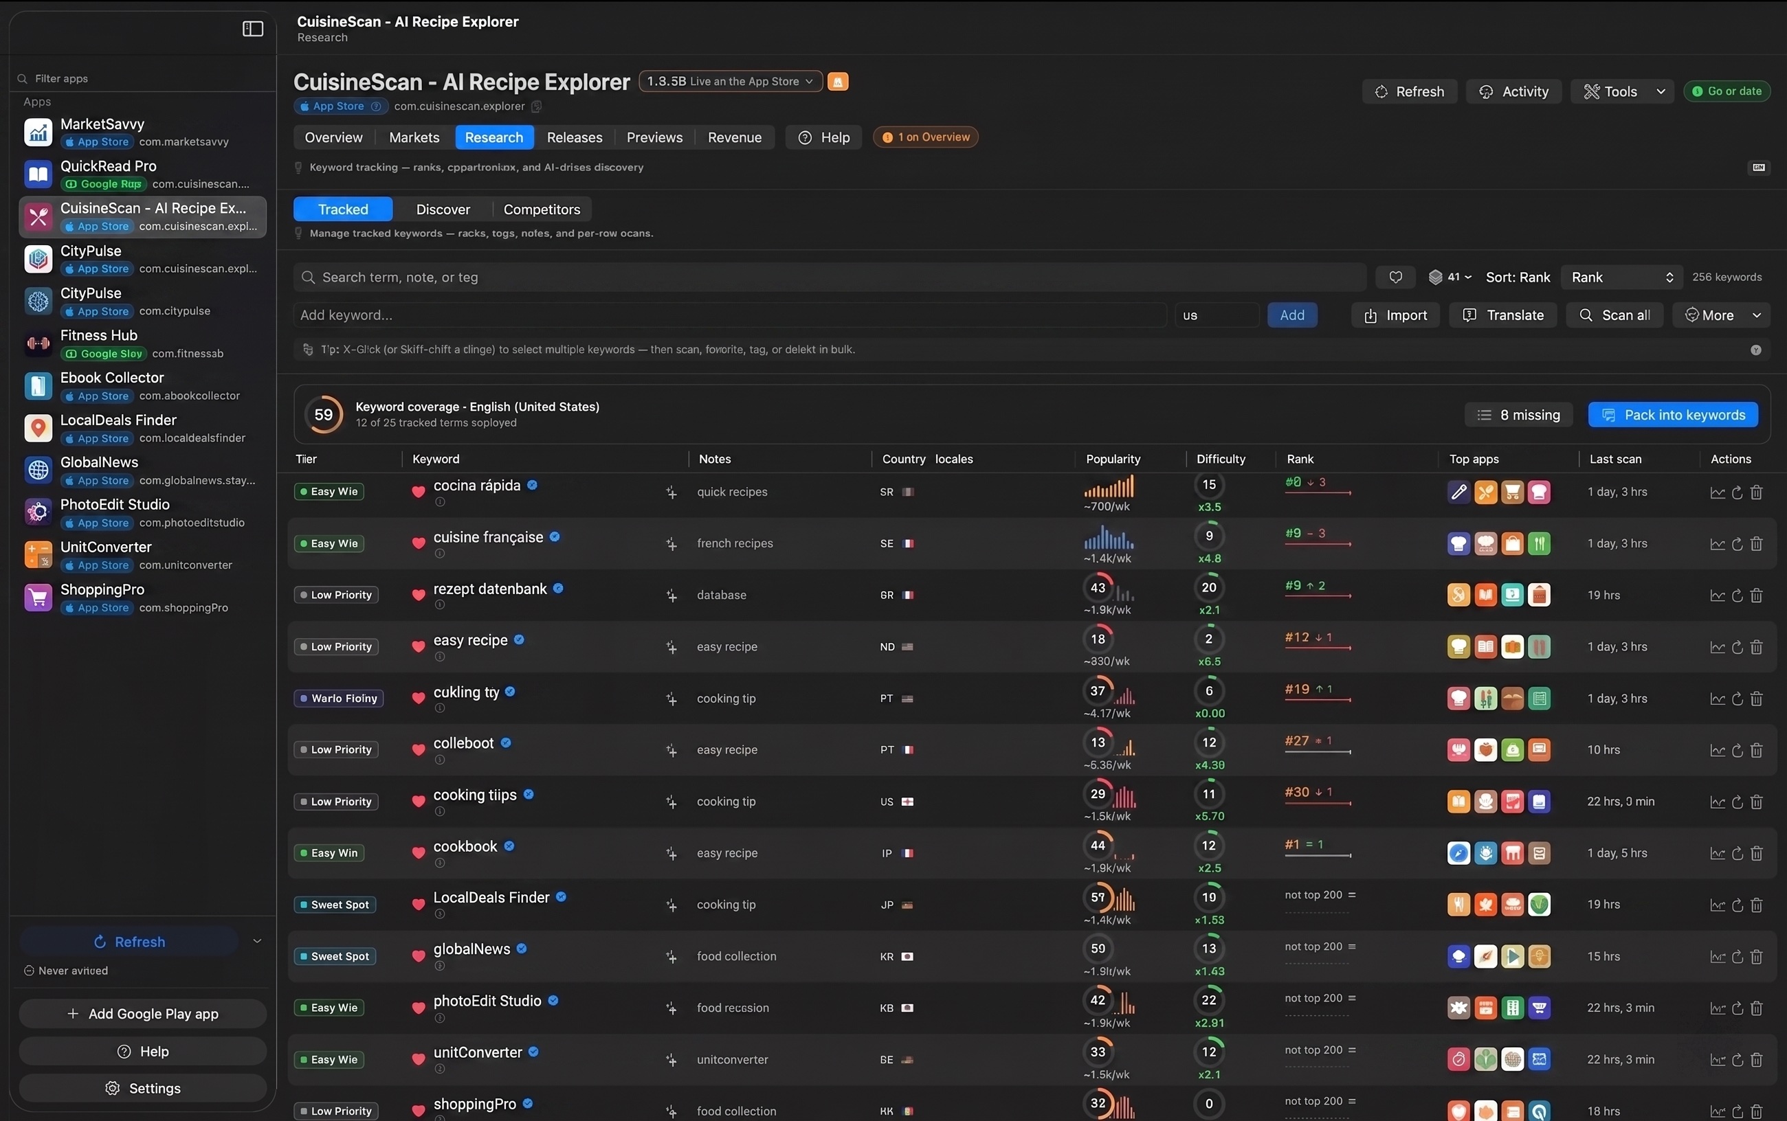Viewport: 1787px width, 1121px height.
Task: Open CuisineScan app icon in sidebar
Action: pyautogui.click(x=38, y=216)
